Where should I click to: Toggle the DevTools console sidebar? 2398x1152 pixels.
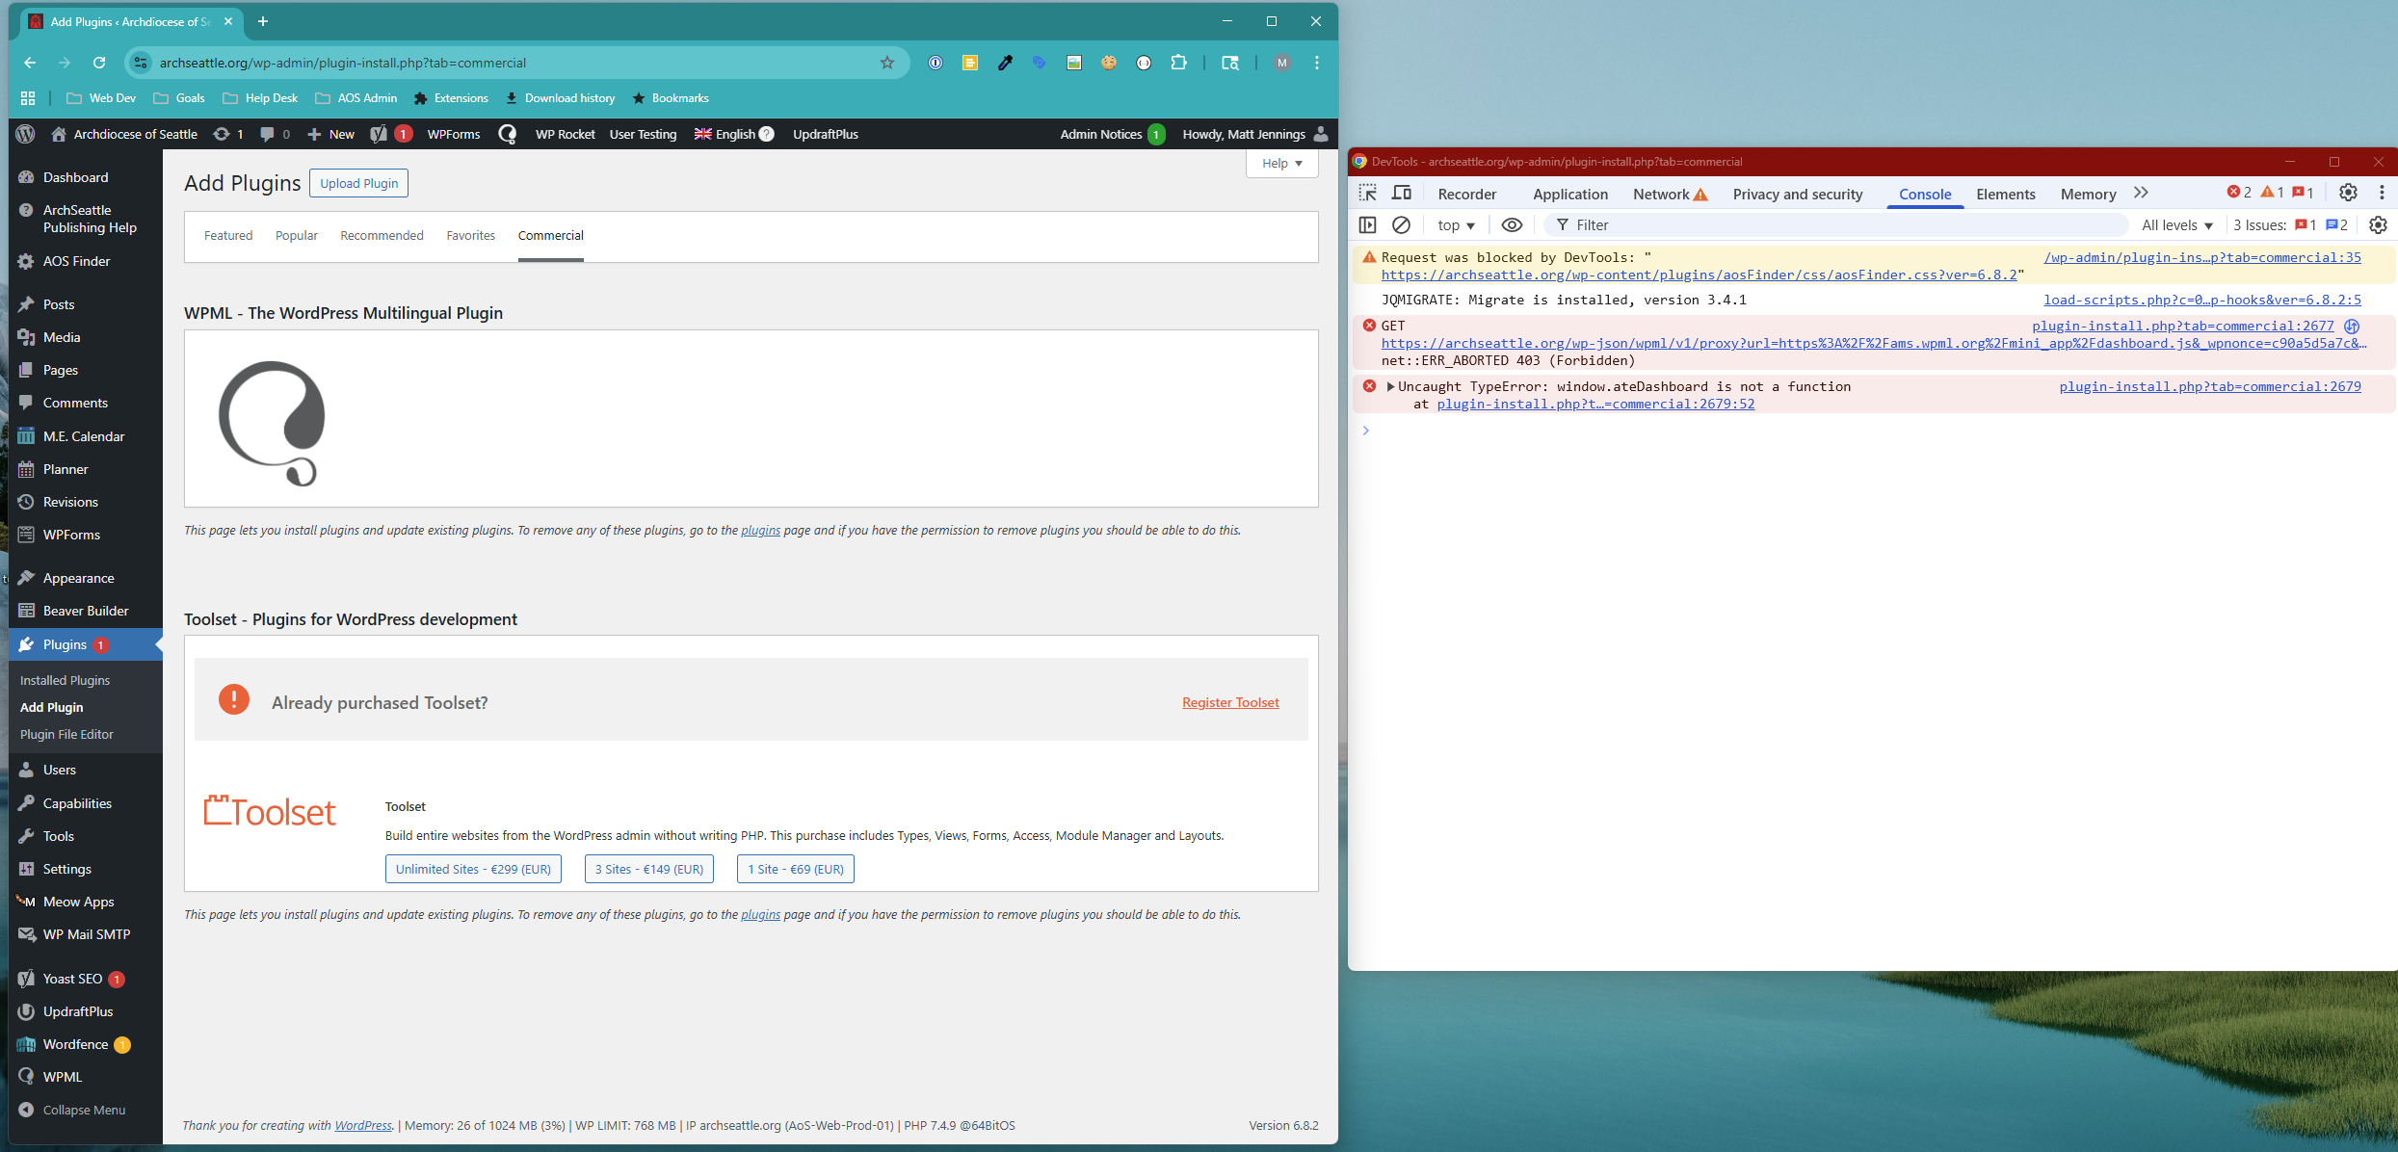(1367, 225)
